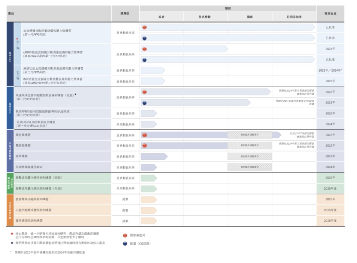Viewport: 357px width, 263px height.
Task: Click 2023年／2024年 expected approval cell
Action: coord(330,70)
